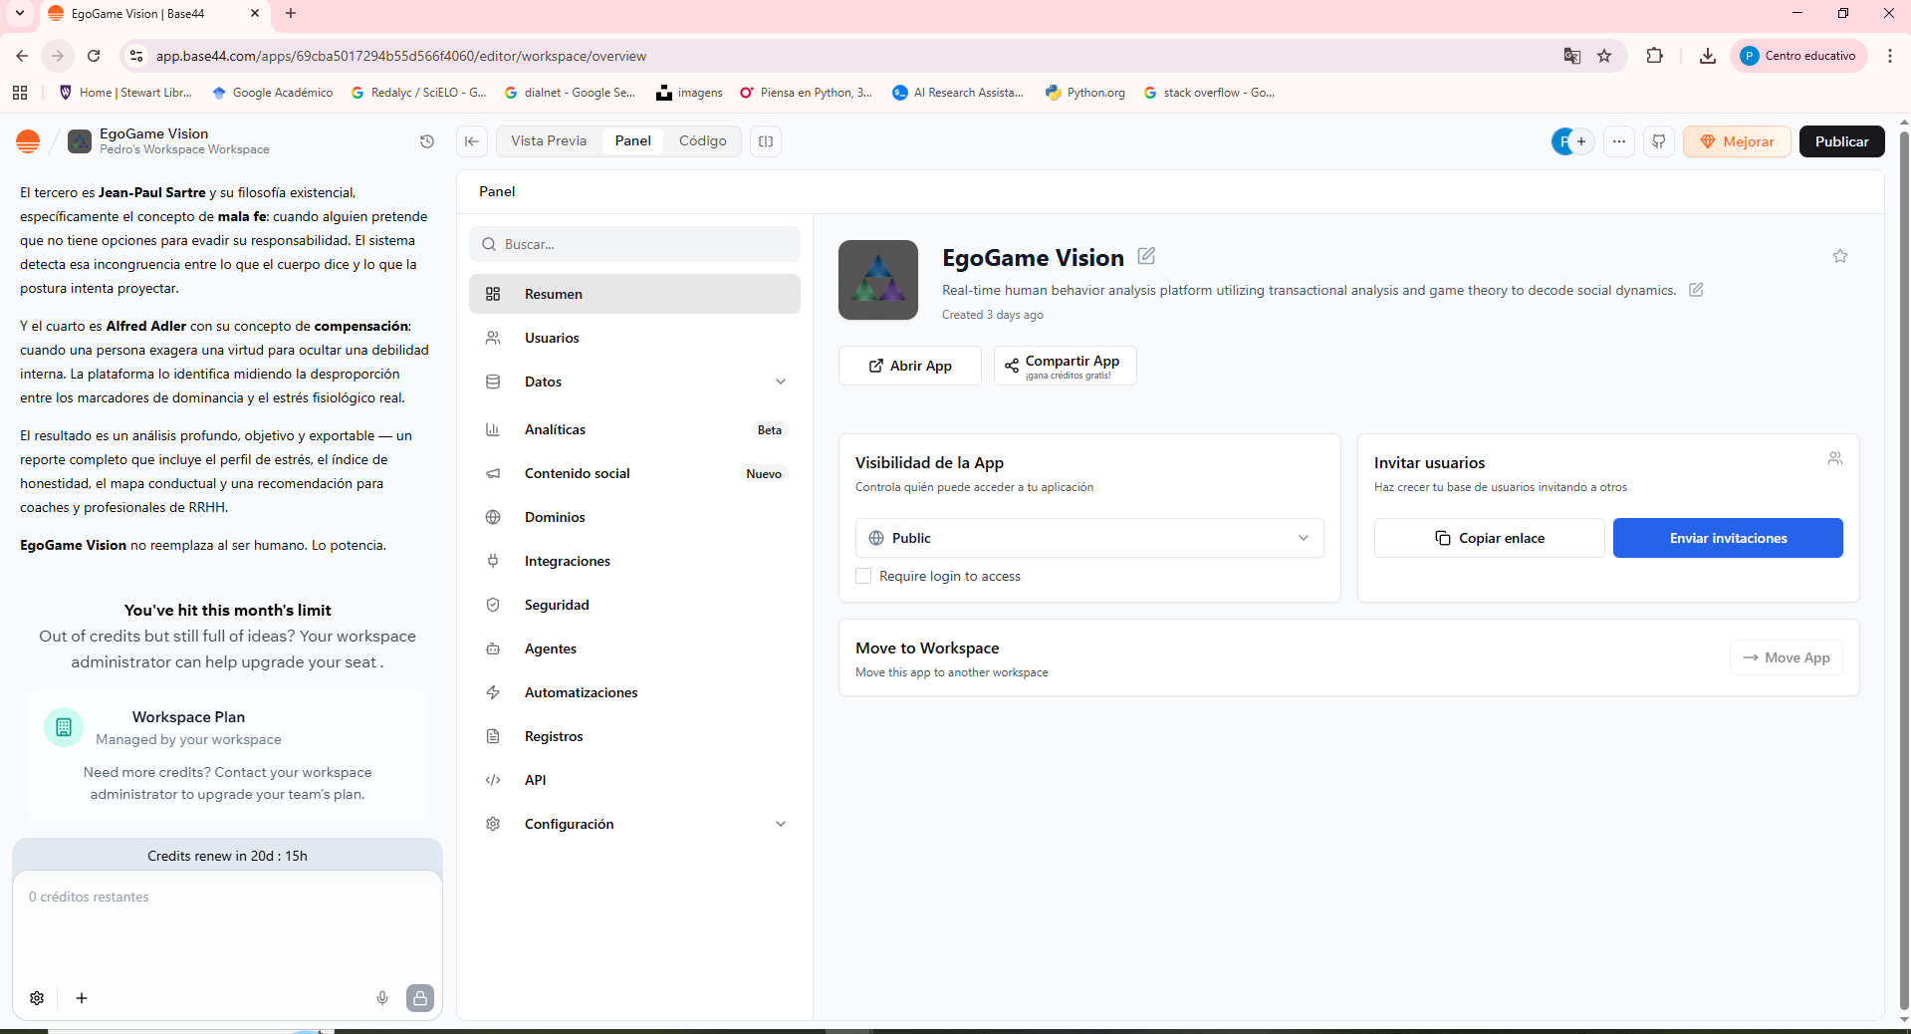Expand the Configuración section chevron

[x=781, y=824]
